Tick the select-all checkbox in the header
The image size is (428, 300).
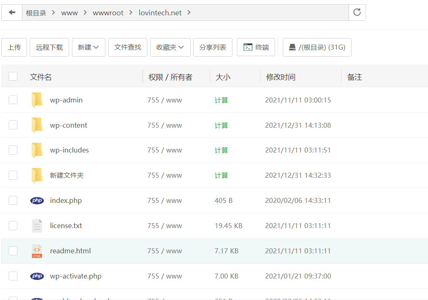(x=13, y=76)
